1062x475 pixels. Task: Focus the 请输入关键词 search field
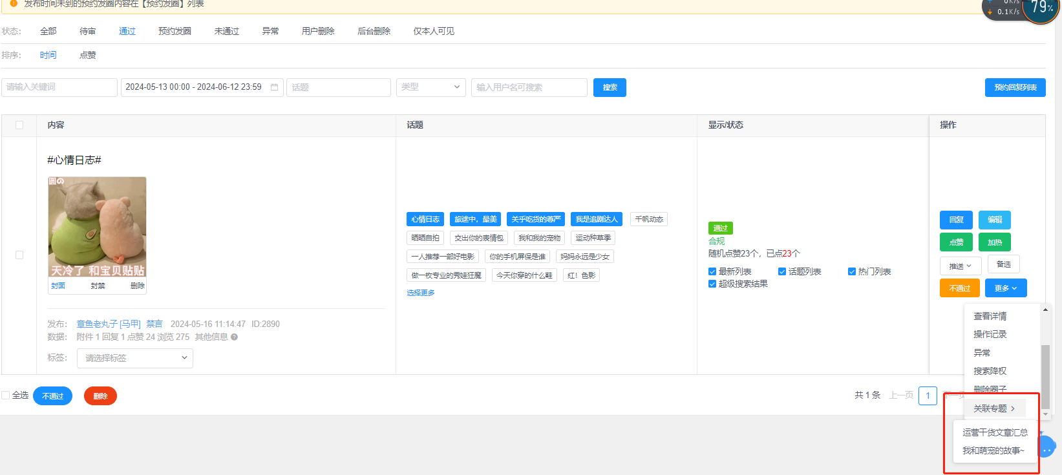pos(59,87)
